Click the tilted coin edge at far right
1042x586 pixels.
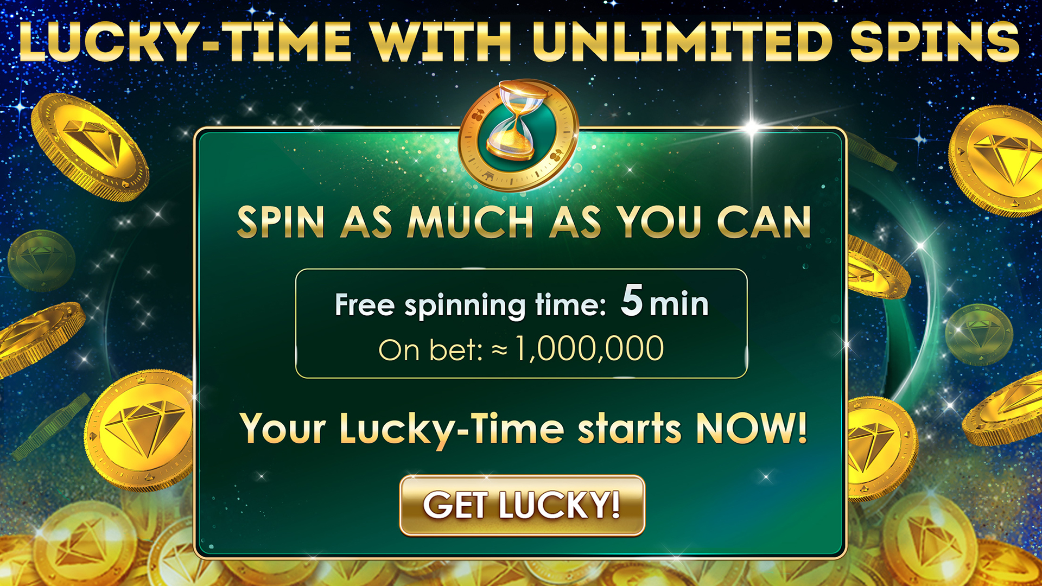[x=1004, y=411]
